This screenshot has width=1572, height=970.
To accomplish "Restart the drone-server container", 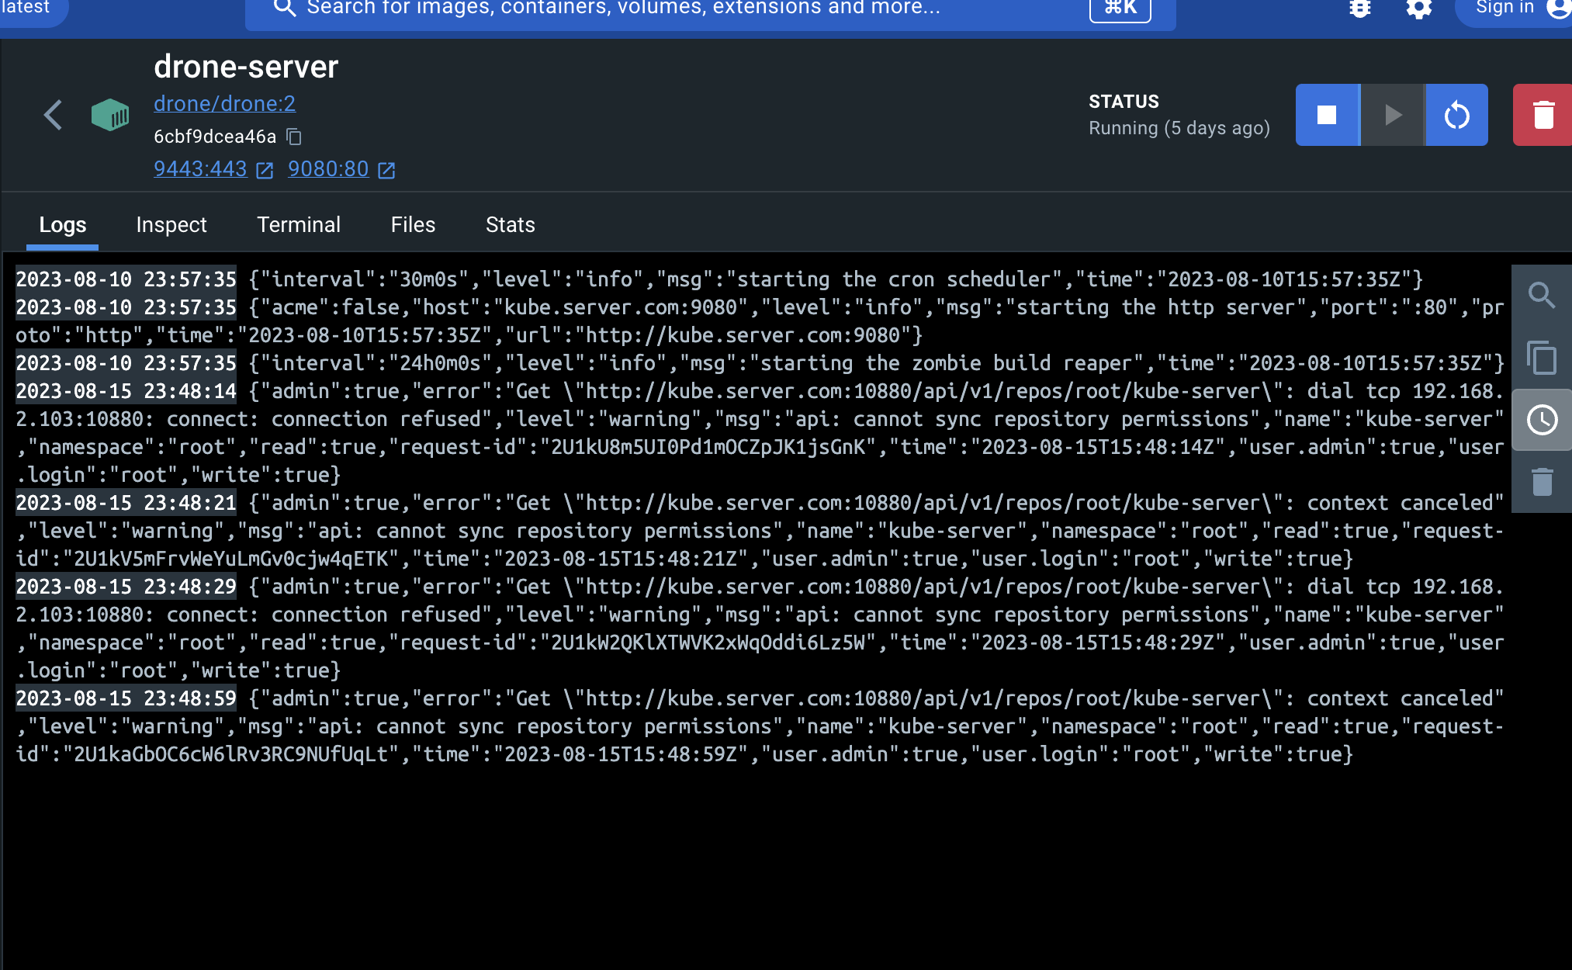I will 1457,115.
